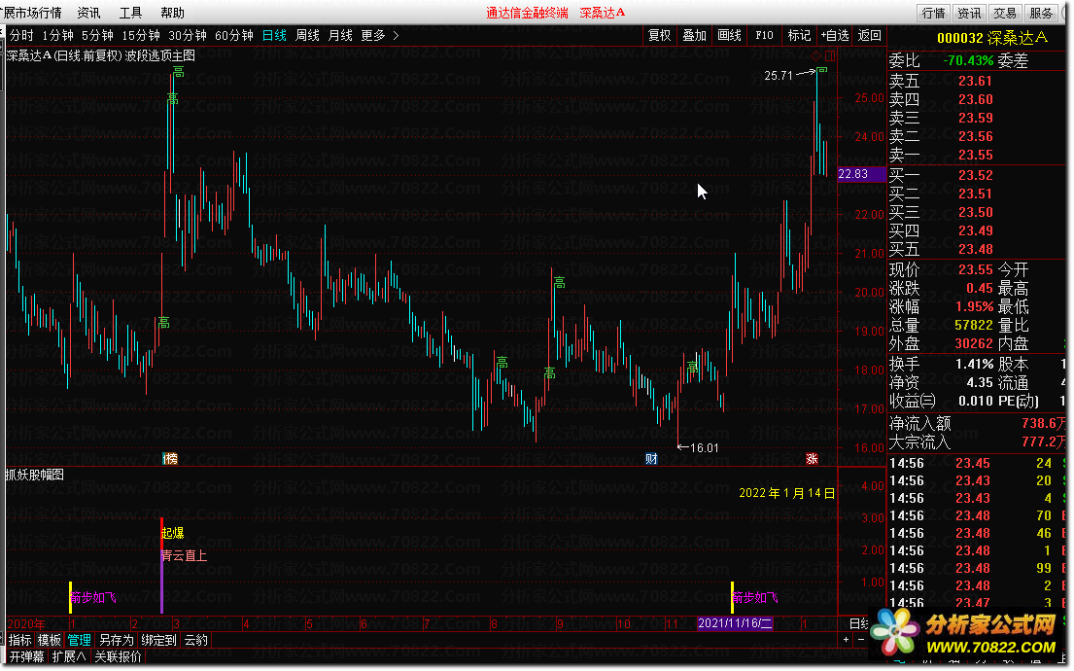
Task: Add stock to watchlist with +自选
Action: coord(835,35)
